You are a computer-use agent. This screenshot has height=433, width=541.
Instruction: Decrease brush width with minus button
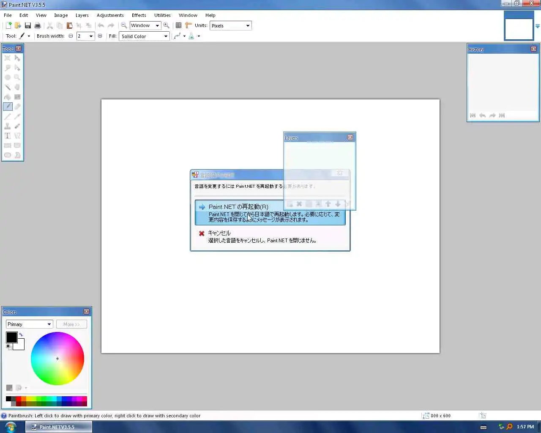pyautogui.click(x=71, y=36)
